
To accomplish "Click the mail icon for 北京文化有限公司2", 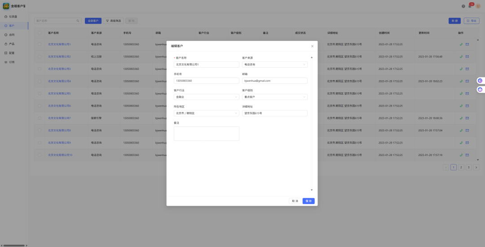I will (x=467, y=56).
